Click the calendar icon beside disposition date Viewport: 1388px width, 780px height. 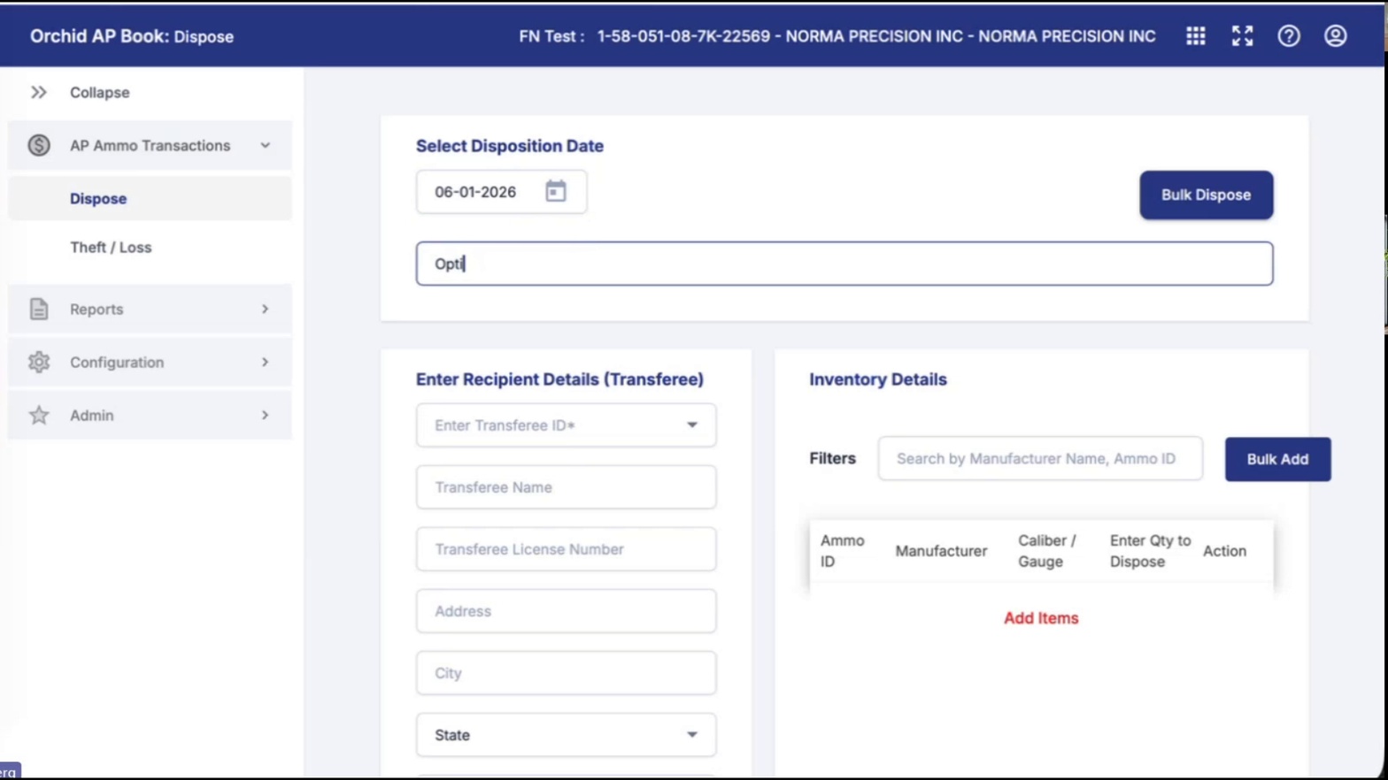pyautogui.click(x=555, y=191)
